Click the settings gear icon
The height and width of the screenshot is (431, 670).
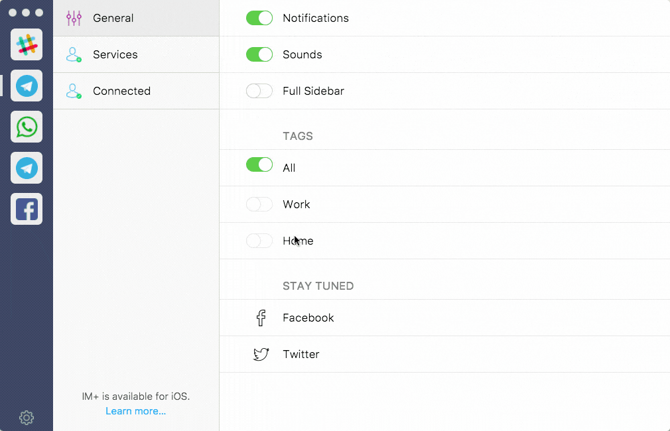click(x=27, y=417)
